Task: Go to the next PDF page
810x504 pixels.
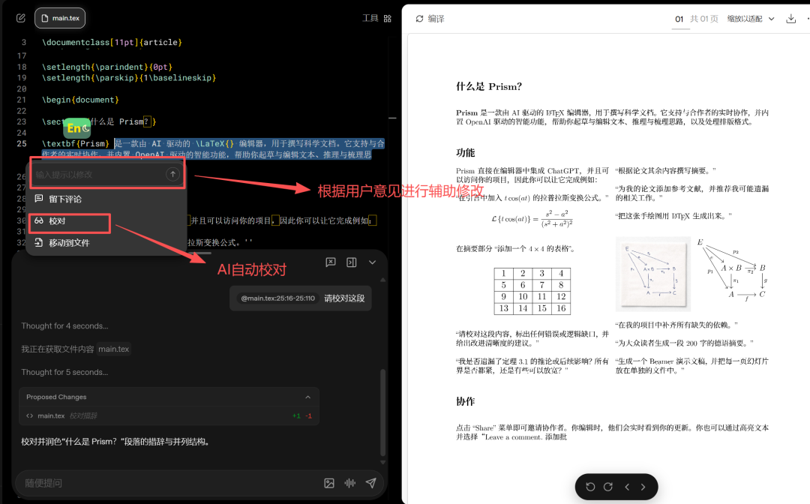Action: point(643,487)
